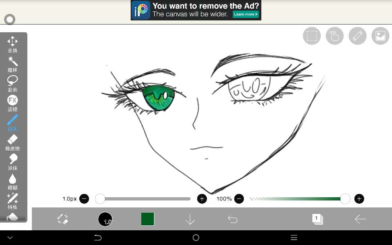This screenshot has height=245, width=392.
Task: Toggle the ruler tool button
Action: click(x=358, y=36)
